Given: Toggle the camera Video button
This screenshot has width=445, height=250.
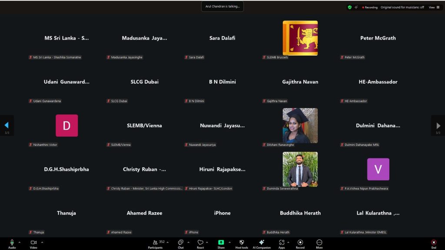Looking at the screenshot, I should pos(33,243).
